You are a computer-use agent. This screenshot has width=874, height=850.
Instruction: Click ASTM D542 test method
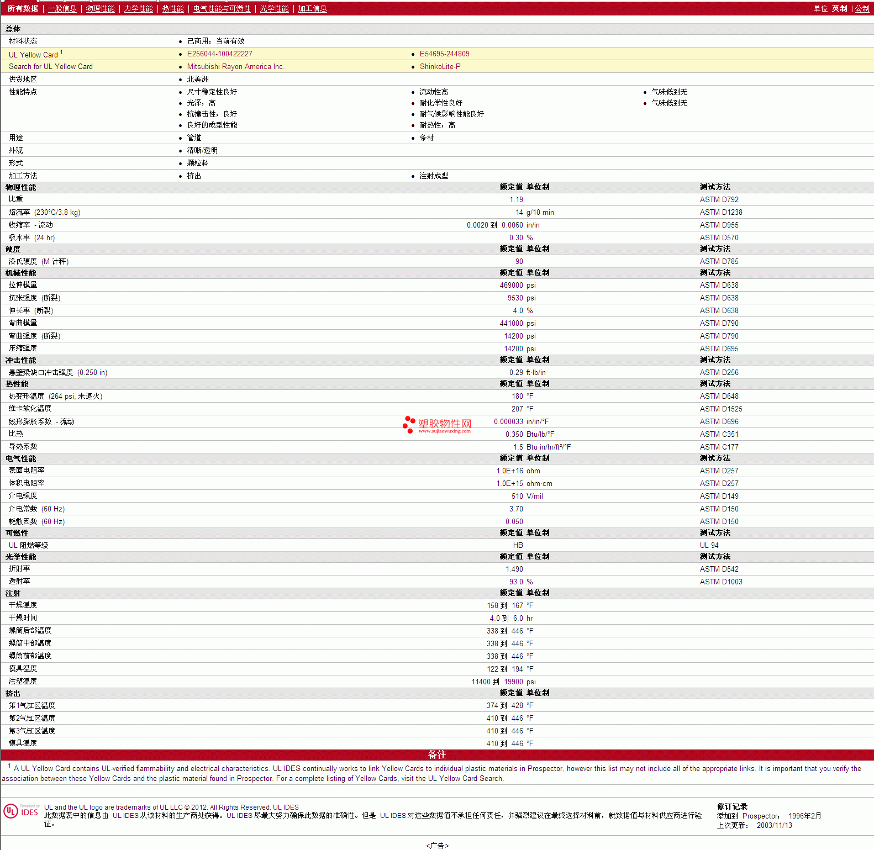point(719,569)
